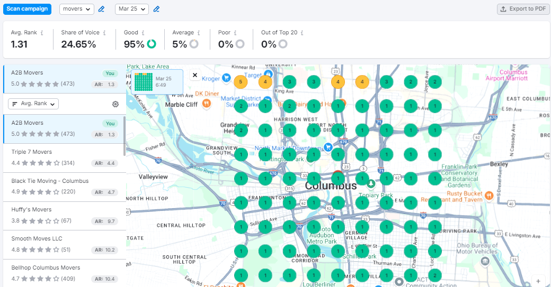The width and height of the screenshot is (551, 287).
Task: Click Rusty Bucket Restaurant map marker
Action: [489, 196]
